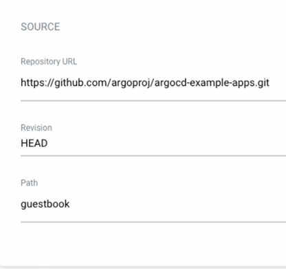Click the HEAD revision value text
Viewport: 286px width, 269px height.
pos(34,143)
